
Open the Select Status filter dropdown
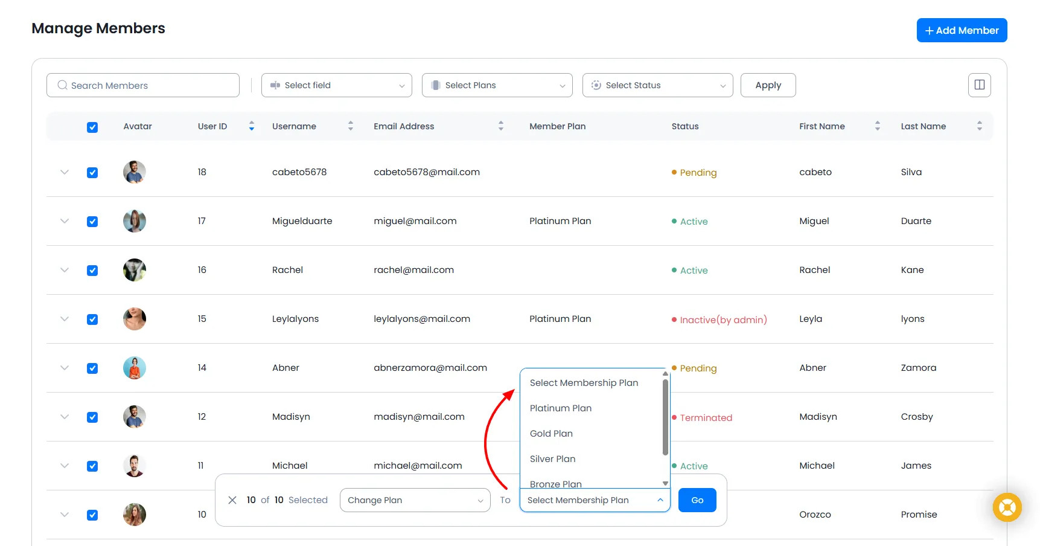click(657, 85)
